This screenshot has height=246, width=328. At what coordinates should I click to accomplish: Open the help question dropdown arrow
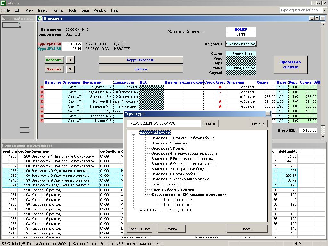click(325, 10)
